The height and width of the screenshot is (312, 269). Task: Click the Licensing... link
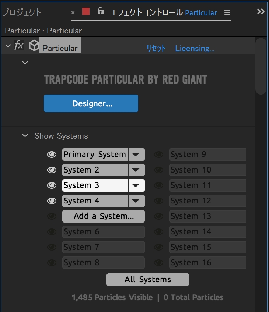(x=195, y=48)
